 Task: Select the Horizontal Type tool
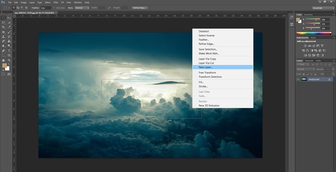click(x=9, y=50)
